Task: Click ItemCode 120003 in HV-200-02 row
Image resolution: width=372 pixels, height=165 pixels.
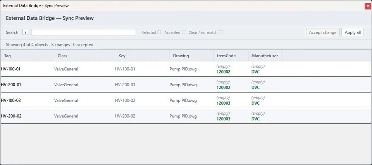Action: tap(223, 119)
